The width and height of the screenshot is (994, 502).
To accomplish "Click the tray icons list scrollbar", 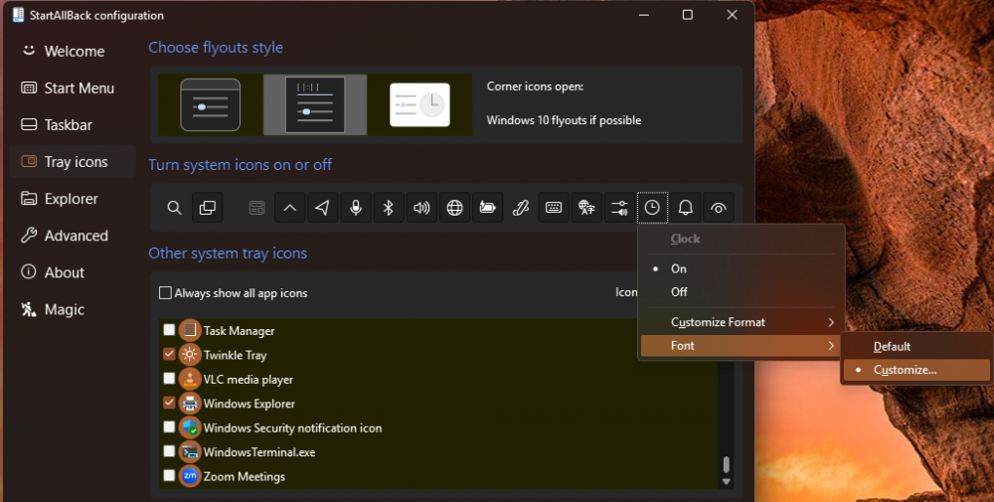I will click(727, 465).
